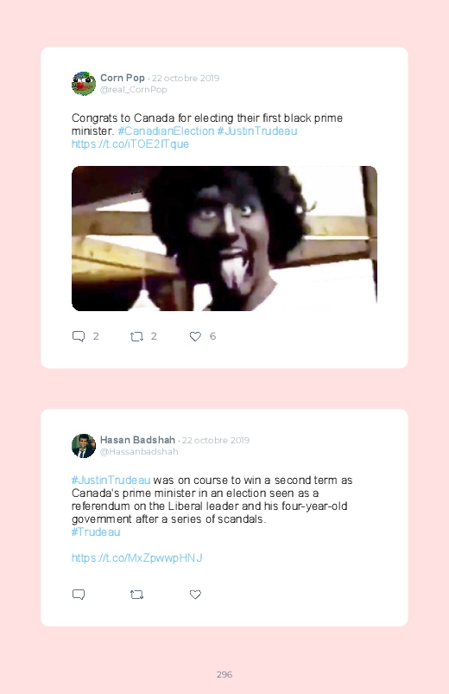449x694 pixels.
Task: Like the Corn Pop tweet with the heart icon
Action: coord(195,336)
